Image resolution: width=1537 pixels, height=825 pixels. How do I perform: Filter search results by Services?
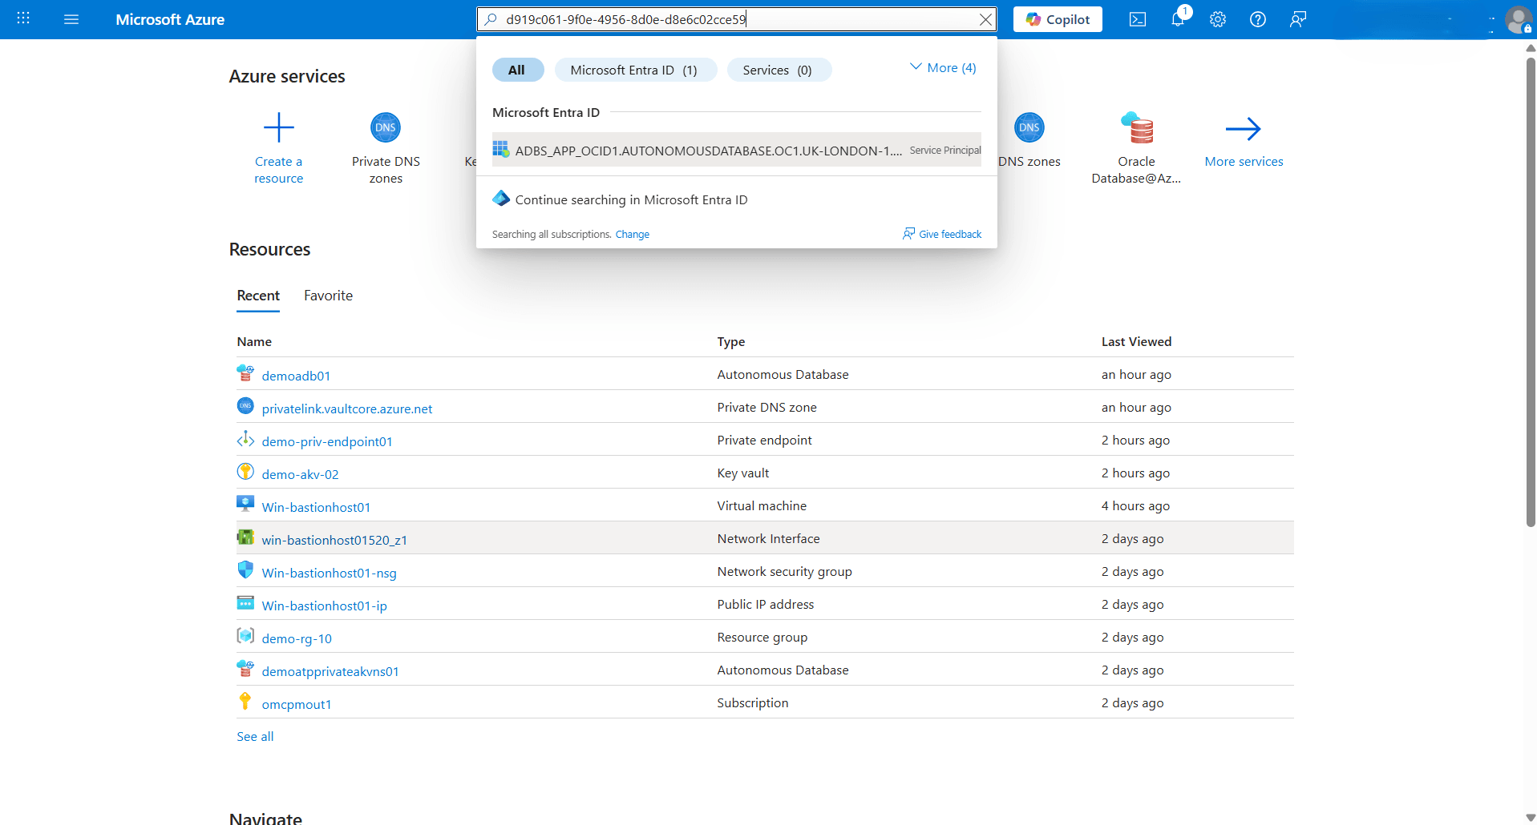pos(778,70)
